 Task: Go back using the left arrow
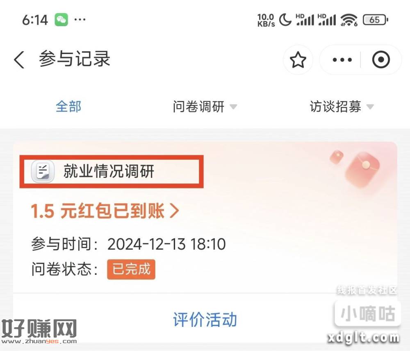pyautogui.click(x=19, y=59)
